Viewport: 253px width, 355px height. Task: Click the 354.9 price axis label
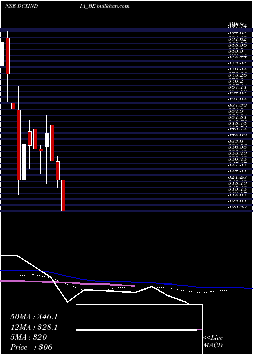point(235,111)
